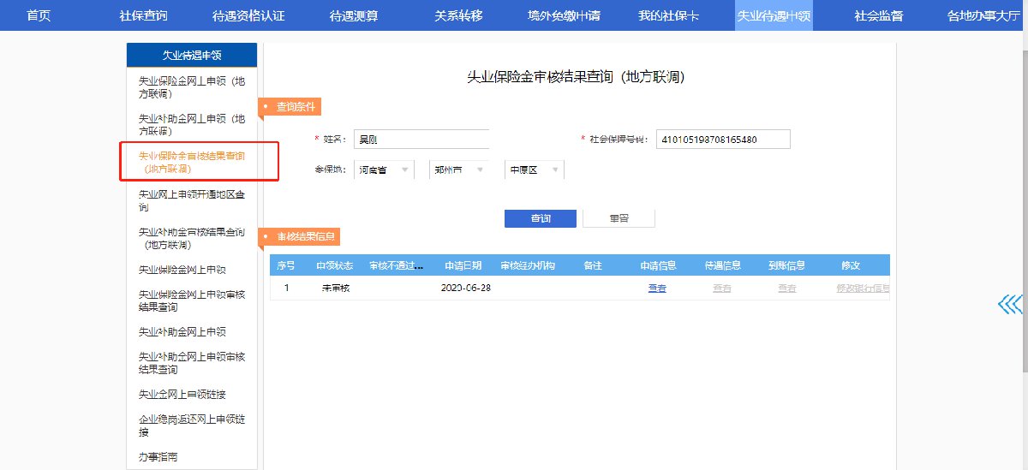Image resolution: width=1028 pixels, height=470 pixels.
Task: Click 修改银行信息 link in the result row
Action: 863,289
